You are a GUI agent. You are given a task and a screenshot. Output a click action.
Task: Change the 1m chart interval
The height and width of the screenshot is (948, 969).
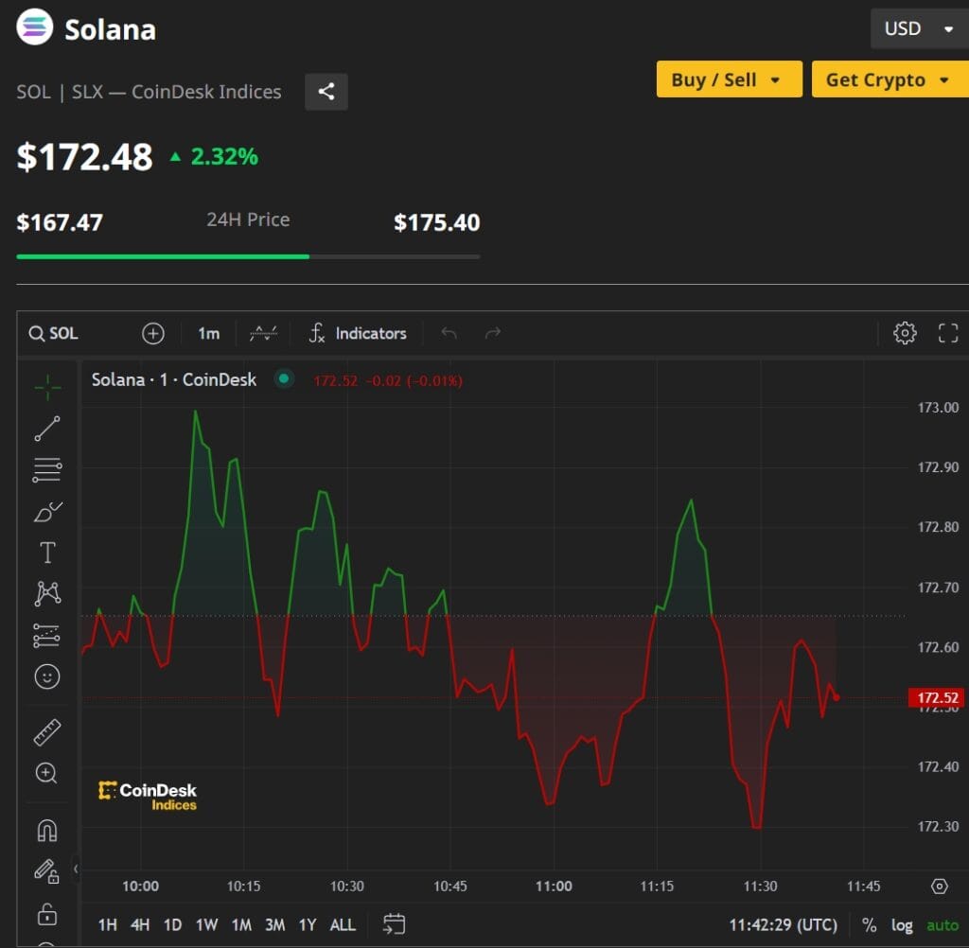(209, 333)
